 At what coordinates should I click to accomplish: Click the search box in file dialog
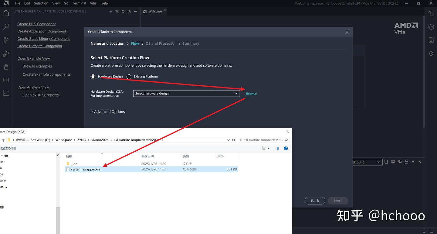click(264, 140)
